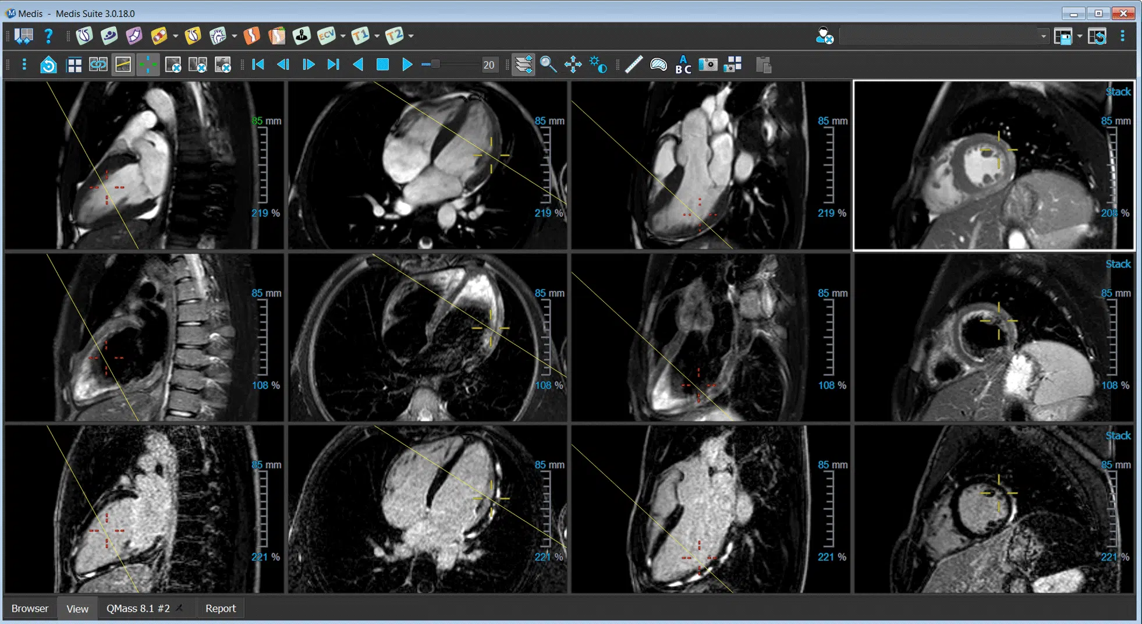
Task: Stop cine playback
Action: pyautogui.click(x=382, y=65)
